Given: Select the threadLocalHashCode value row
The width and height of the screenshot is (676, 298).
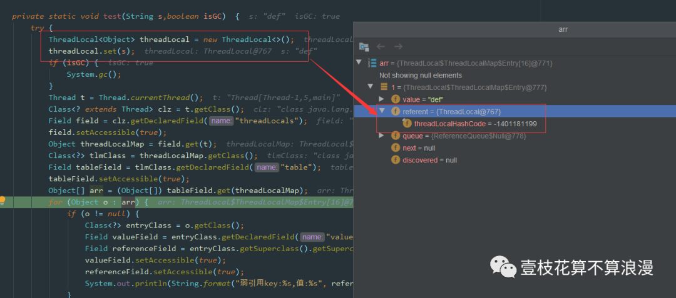Looking at the screenshot, I should click(x=476, y=124).
